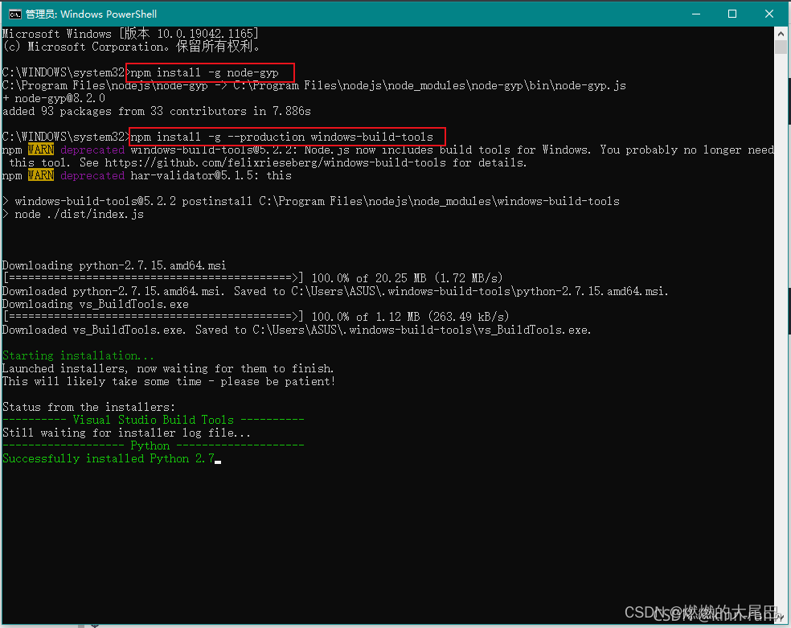
Task: Click 'Downloading vs_BuildTools.exe' line
Action: pyautogui.click(x=96, y=304)
